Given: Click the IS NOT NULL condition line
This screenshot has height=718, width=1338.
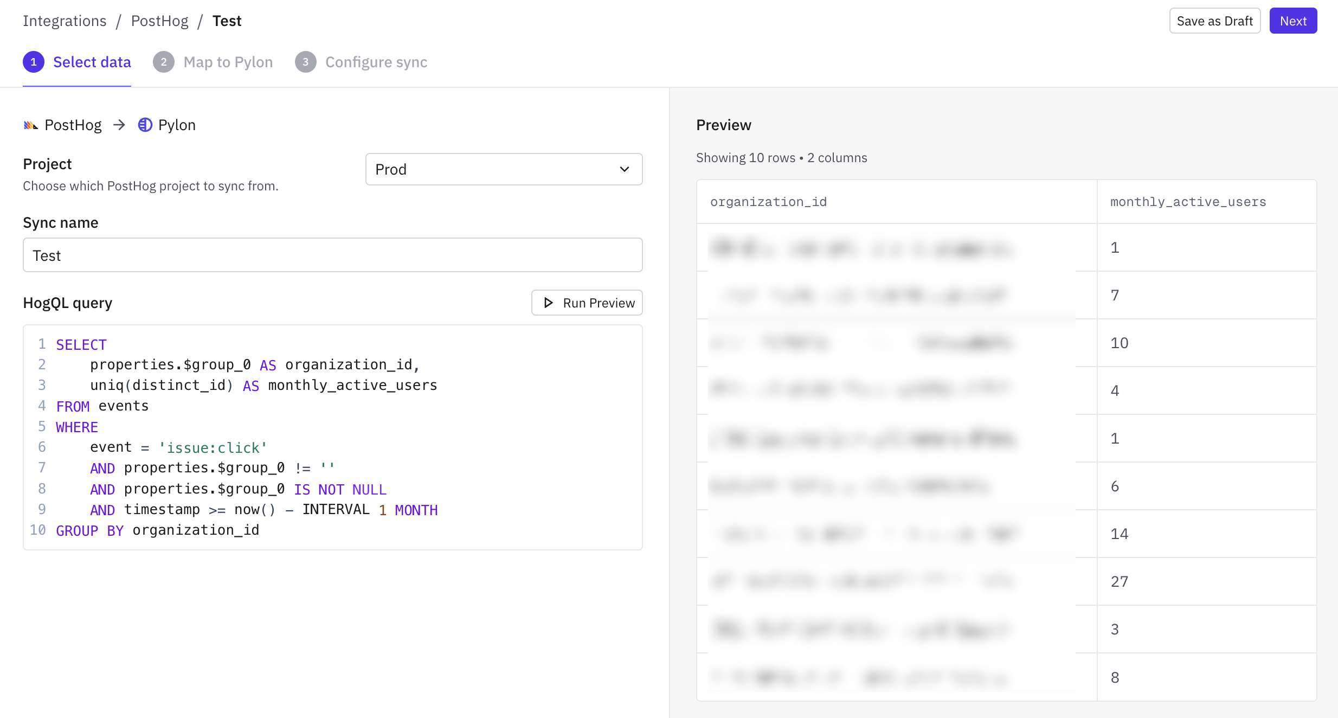Looking at the screenshot, I should [x=239, y=489].
